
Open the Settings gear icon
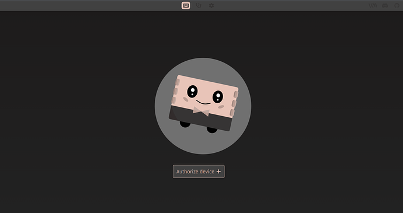[x=211, y=5]
